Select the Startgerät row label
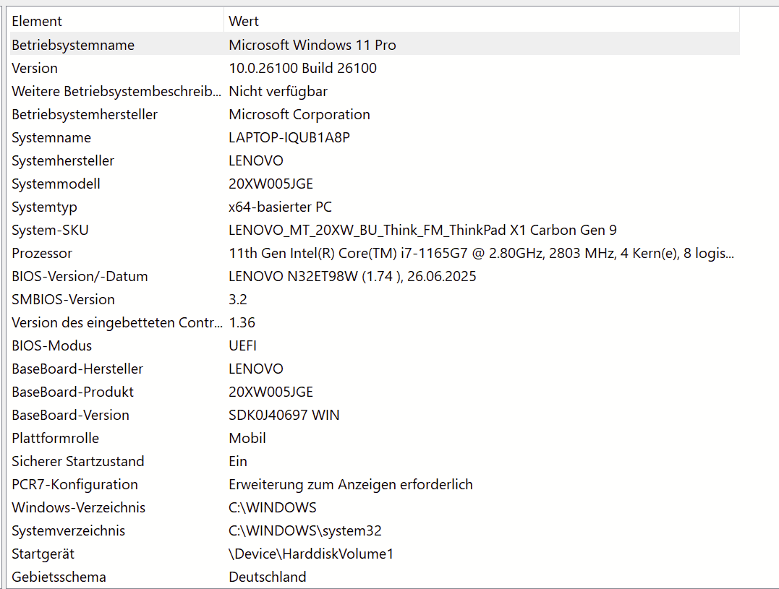Screen dimensions: 779x589 click(x=43, y=554)
